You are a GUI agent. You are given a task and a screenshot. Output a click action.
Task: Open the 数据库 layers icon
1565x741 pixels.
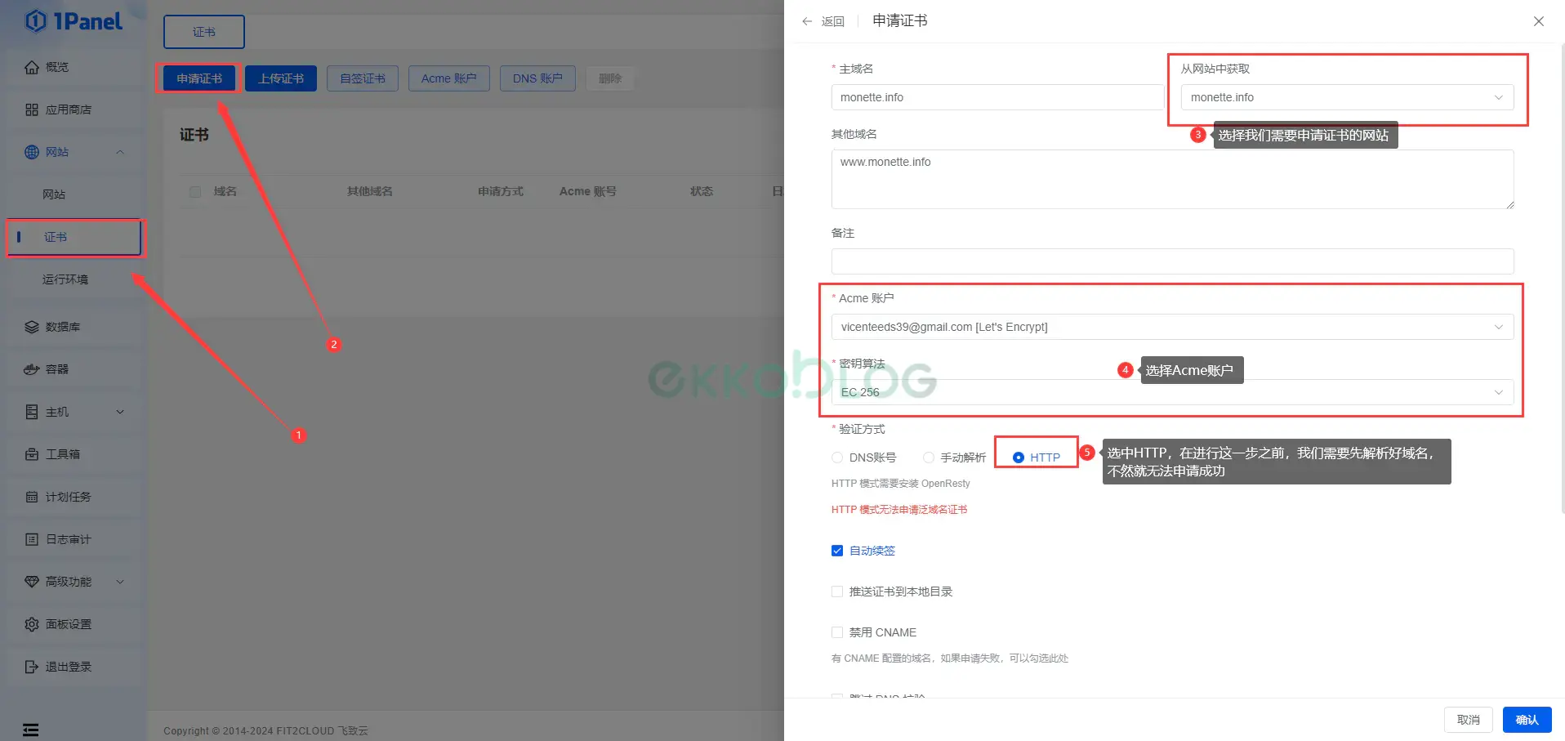(32, 327)
